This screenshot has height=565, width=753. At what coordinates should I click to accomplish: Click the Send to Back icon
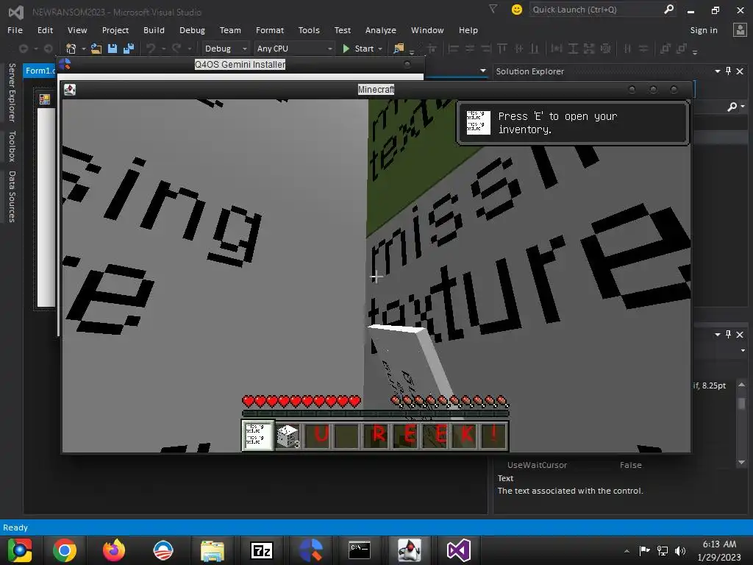point(682,49)
